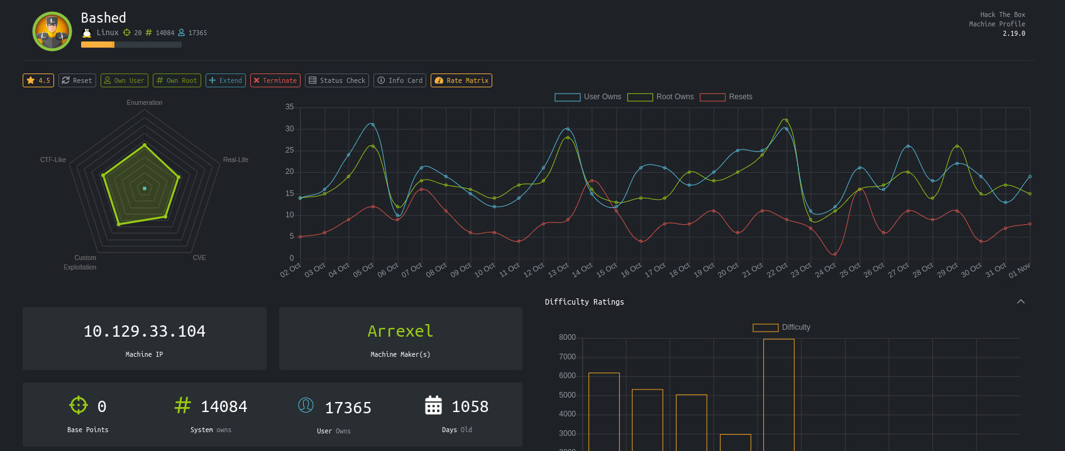Screen dimensions: 1065x451
Task: Reset the machine with Reset button
Action: click(77, 80)
